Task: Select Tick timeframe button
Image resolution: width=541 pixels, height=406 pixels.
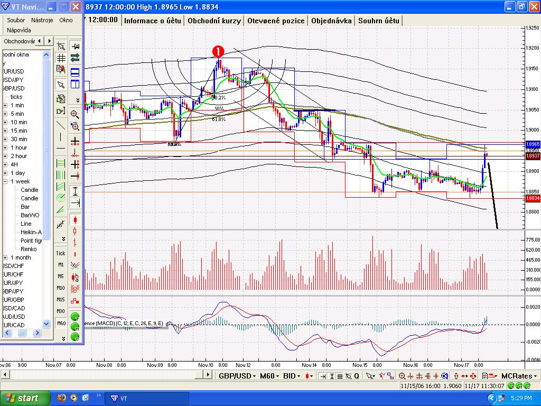Action: [61, 253]
